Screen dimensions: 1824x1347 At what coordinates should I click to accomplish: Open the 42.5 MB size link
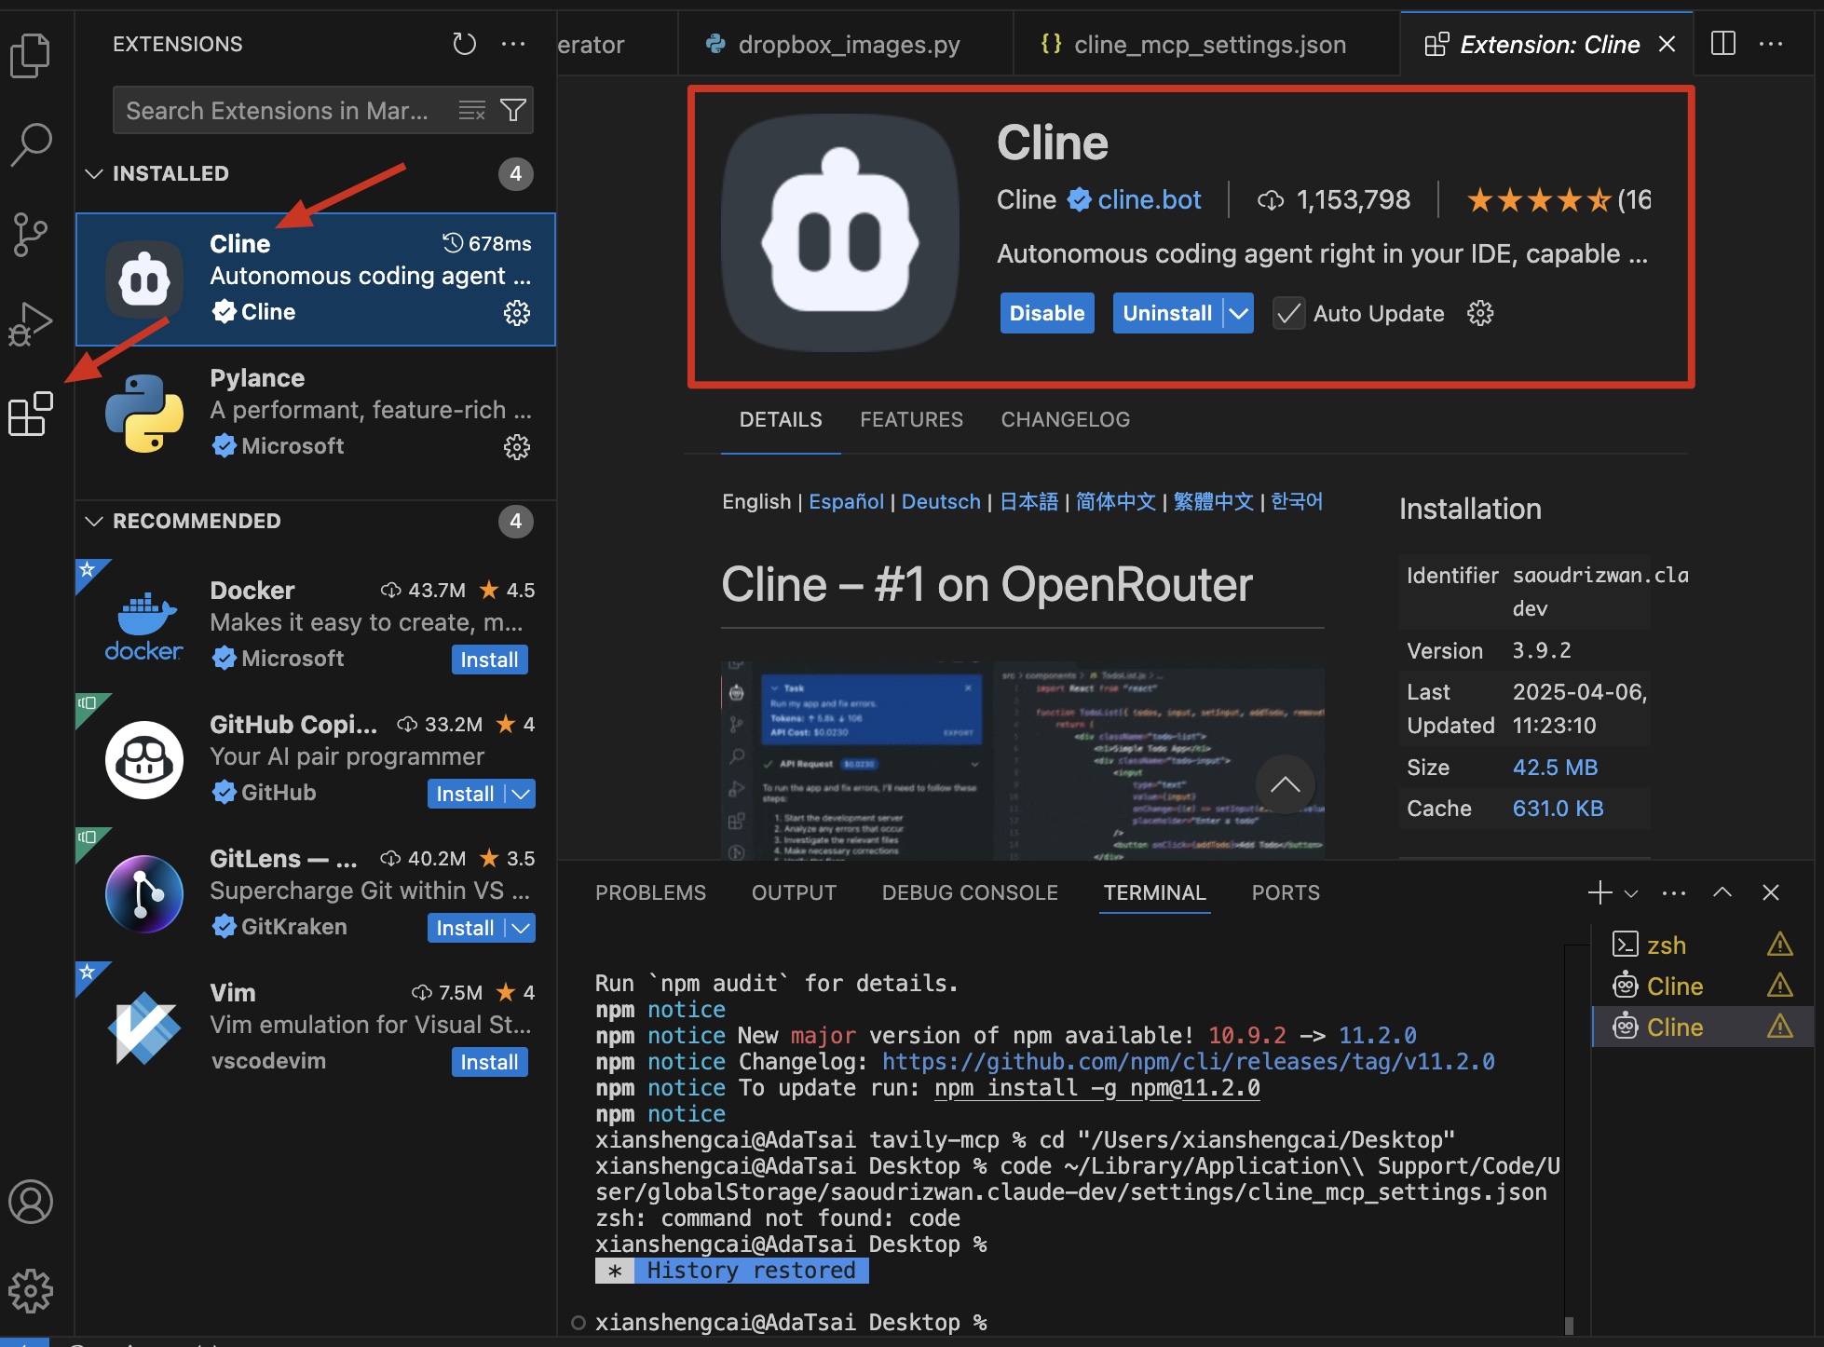point(1555,768)
